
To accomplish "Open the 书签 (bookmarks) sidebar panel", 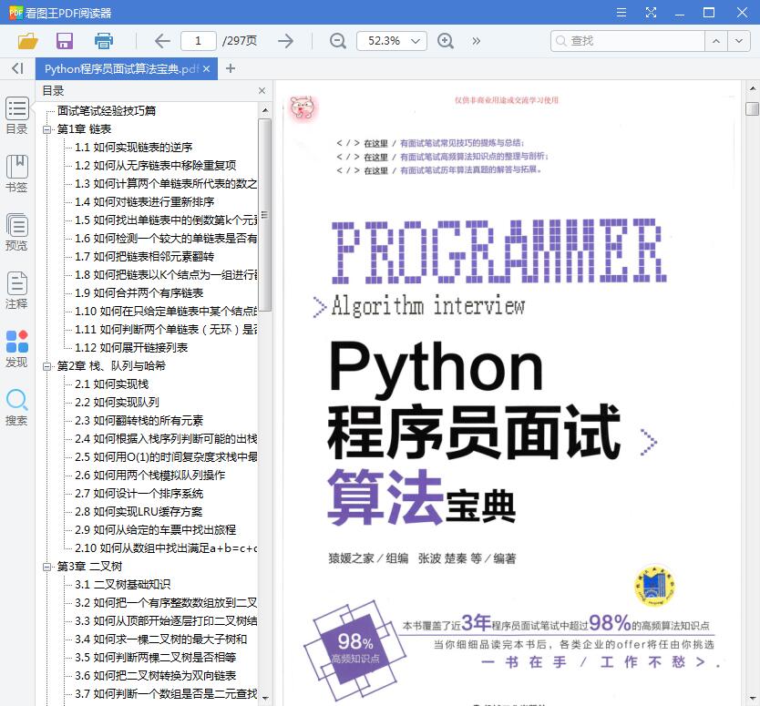I will [16, 169].
